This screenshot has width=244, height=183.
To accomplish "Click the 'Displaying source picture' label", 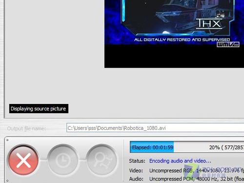I will click(39, 108).
